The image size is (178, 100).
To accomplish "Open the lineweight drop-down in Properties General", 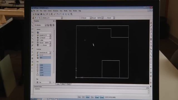I will click(x=50, y=45).
